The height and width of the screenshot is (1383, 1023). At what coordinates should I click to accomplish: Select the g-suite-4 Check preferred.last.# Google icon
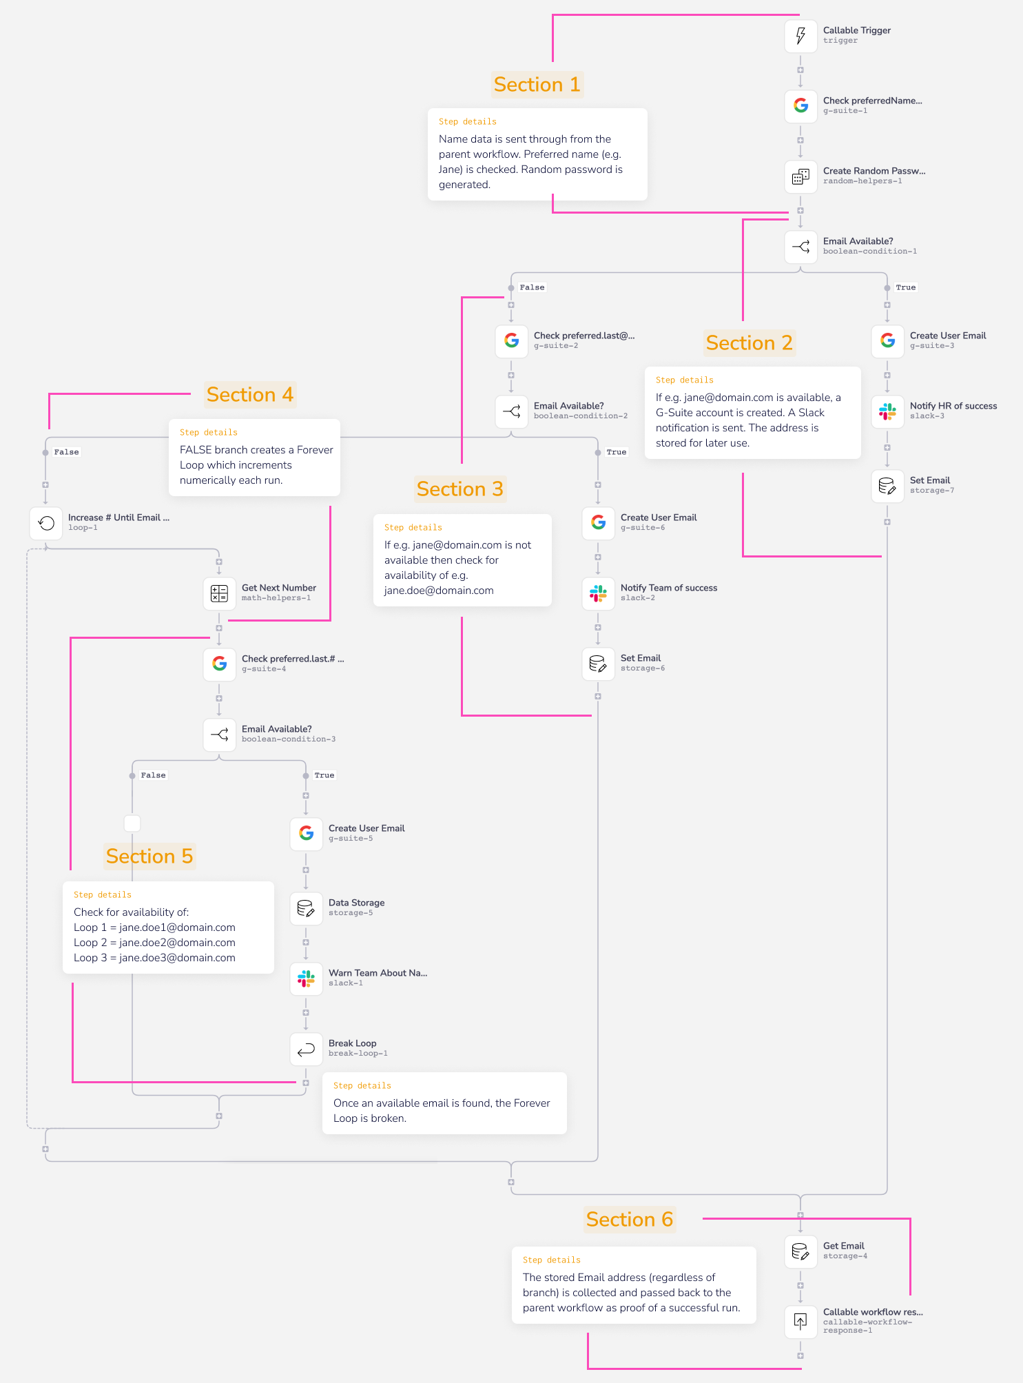pos(219,664)
